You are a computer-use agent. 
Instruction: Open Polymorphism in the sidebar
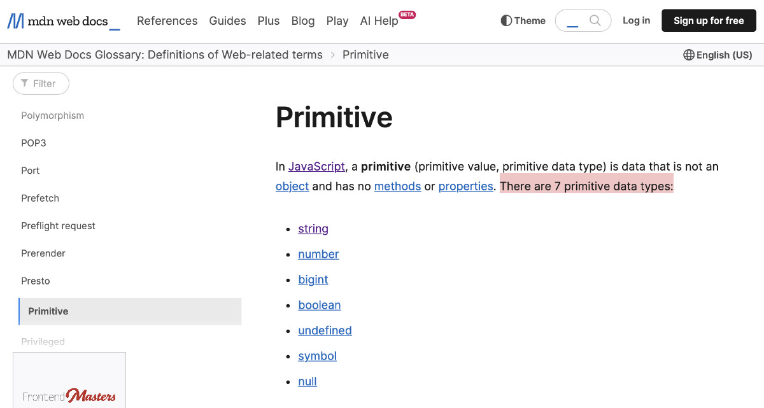point(53,116)
